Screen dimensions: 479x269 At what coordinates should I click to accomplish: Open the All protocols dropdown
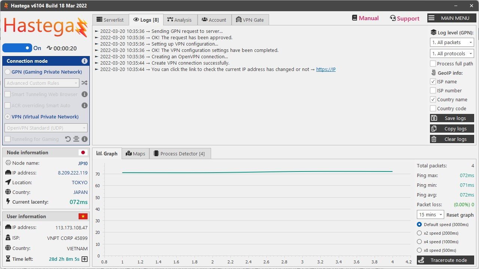452,53
